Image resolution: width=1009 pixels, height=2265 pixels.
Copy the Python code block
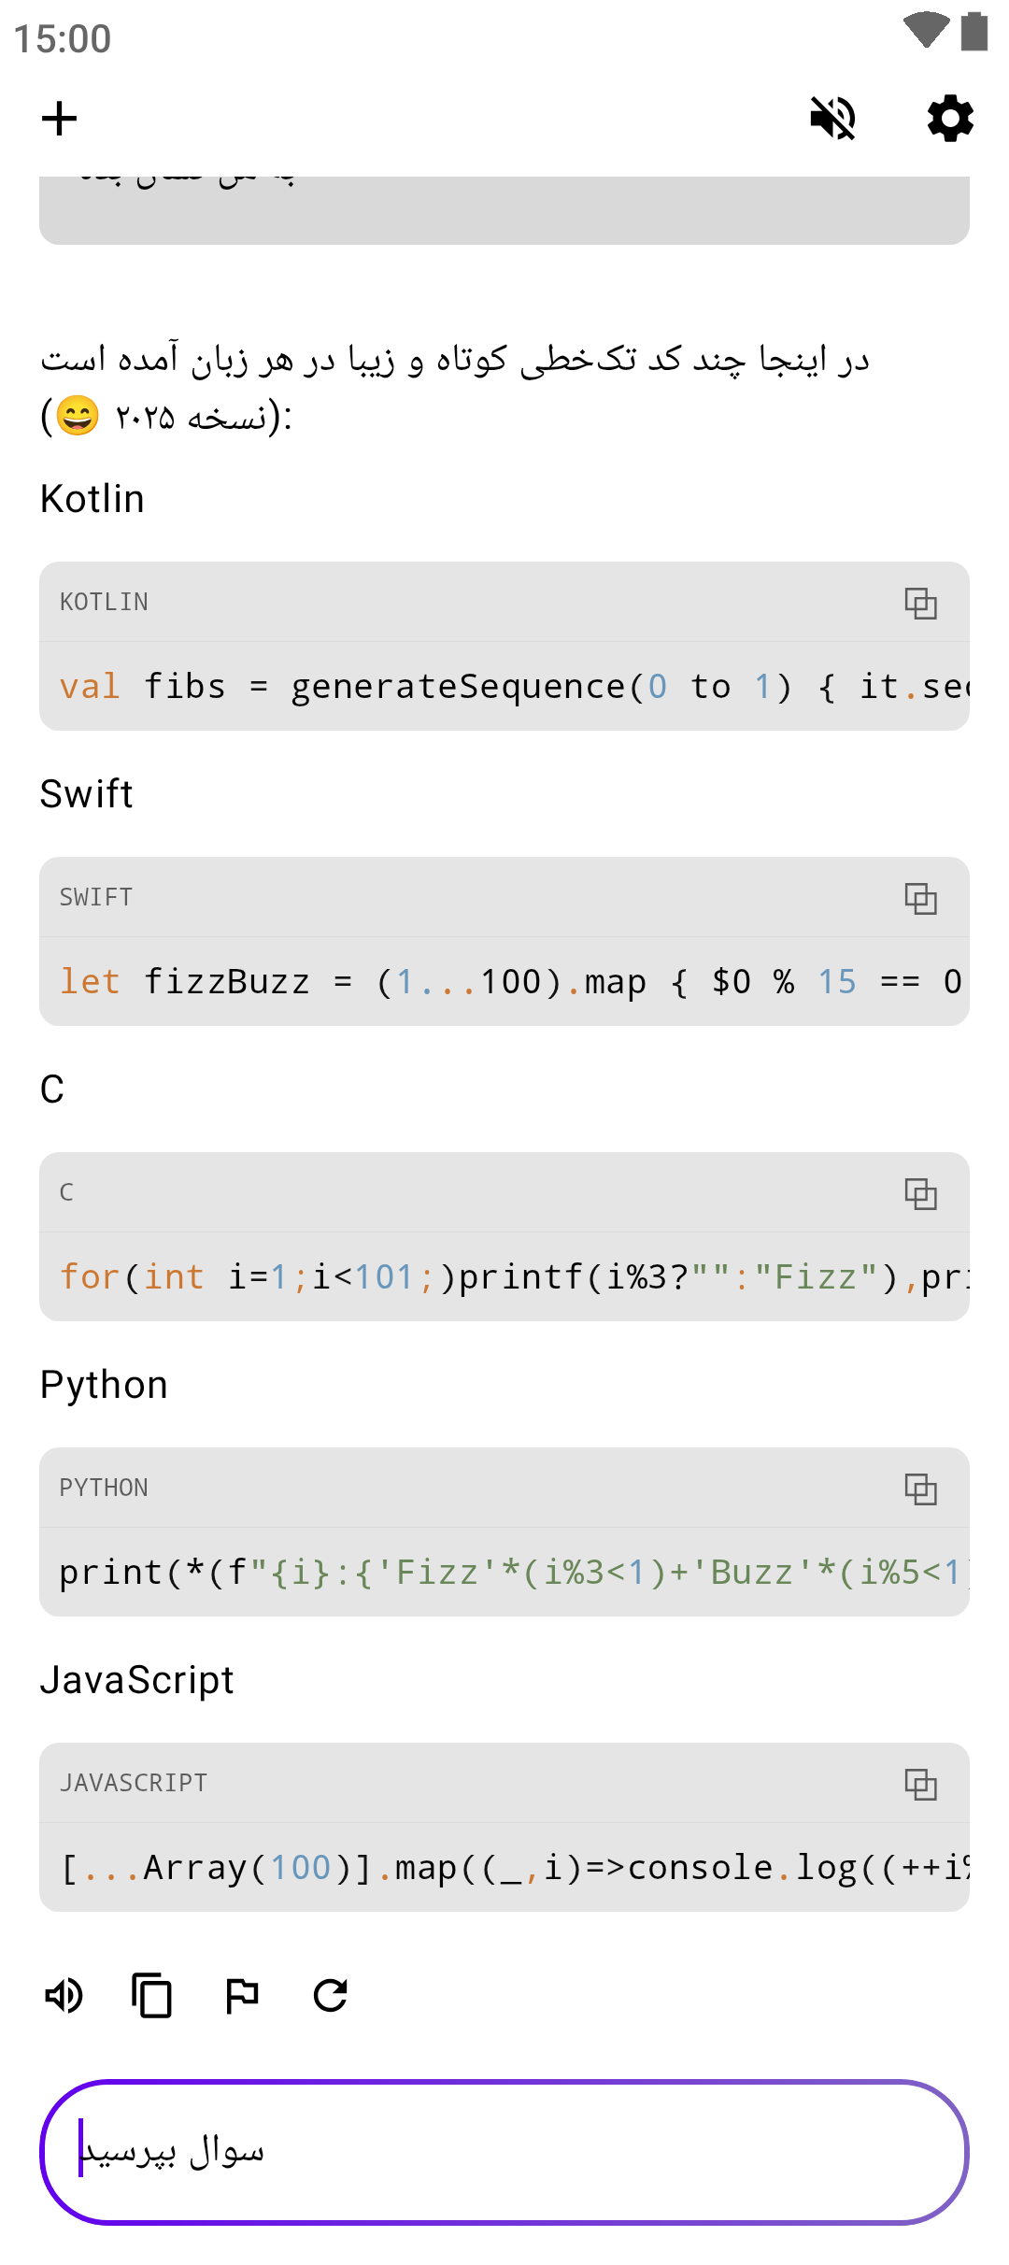pyautogui.click(x=920, y=1489)
